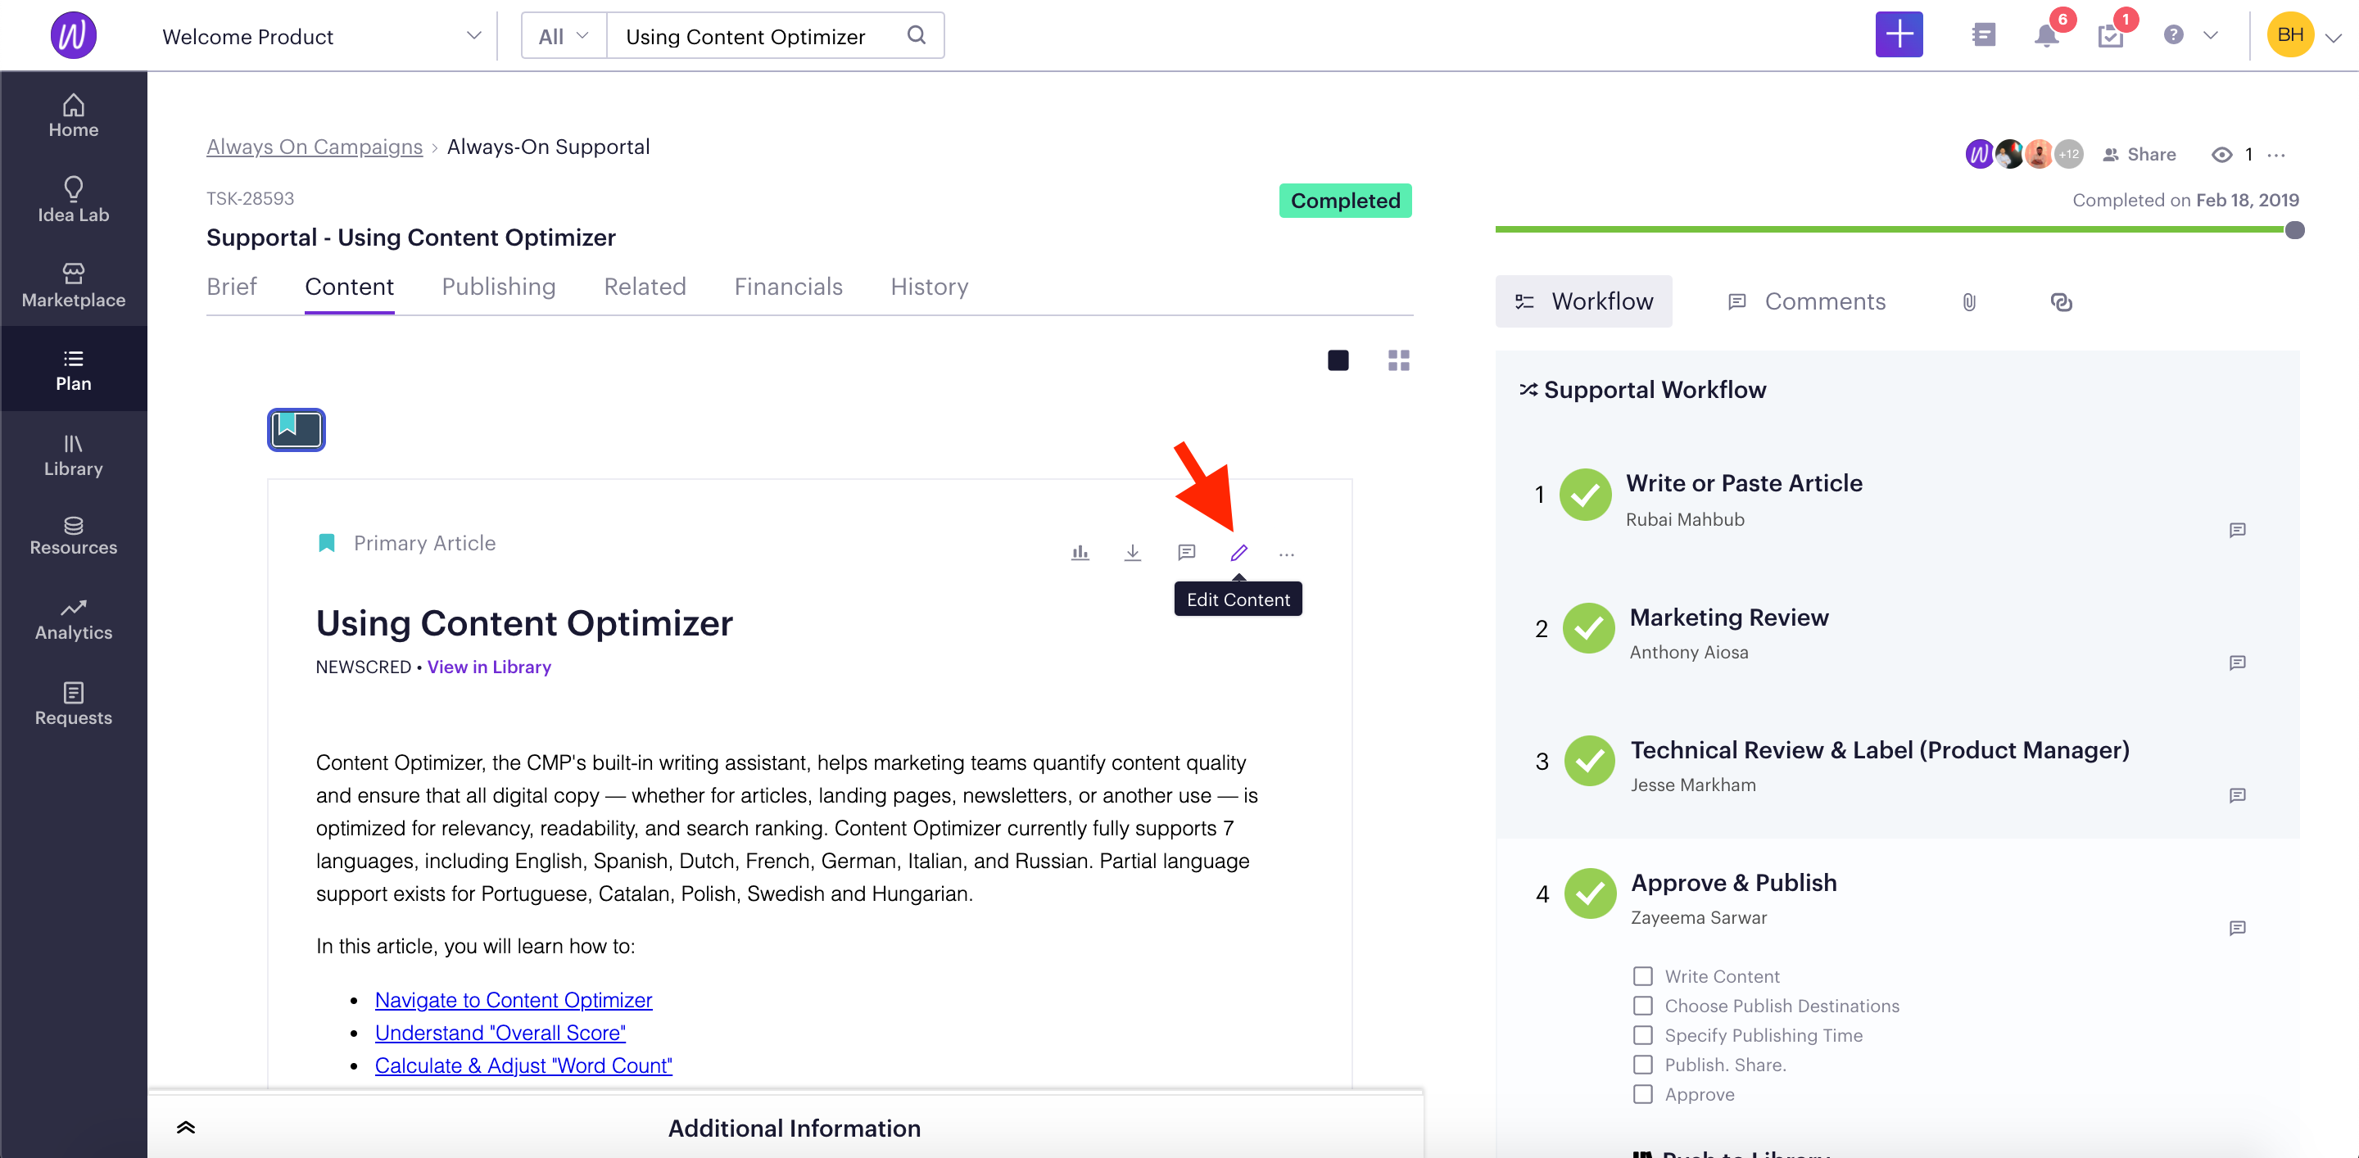
Task: Open article more options ellipsis
Action: tap(1287, 554)
